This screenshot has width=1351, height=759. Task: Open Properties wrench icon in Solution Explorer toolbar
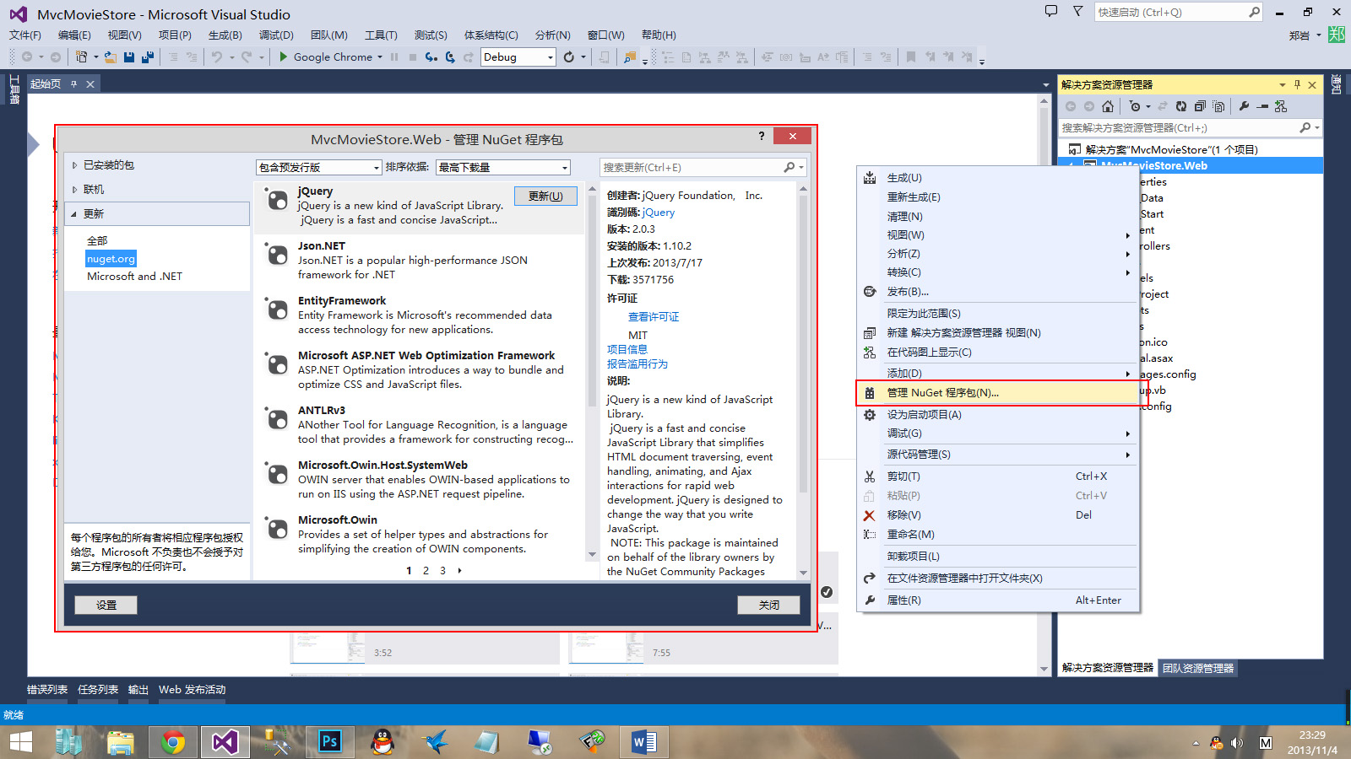point(1244,106)
